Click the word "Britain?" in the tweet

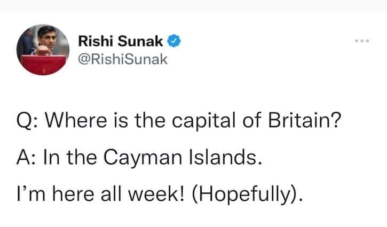305,120
